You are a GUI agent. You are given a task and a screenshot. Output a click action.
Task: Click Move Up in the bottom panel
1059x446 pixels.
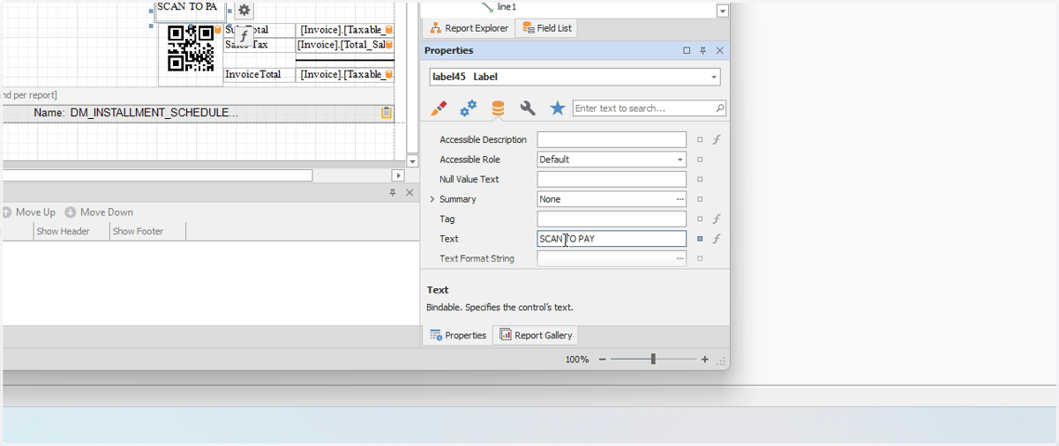point(29,212)
